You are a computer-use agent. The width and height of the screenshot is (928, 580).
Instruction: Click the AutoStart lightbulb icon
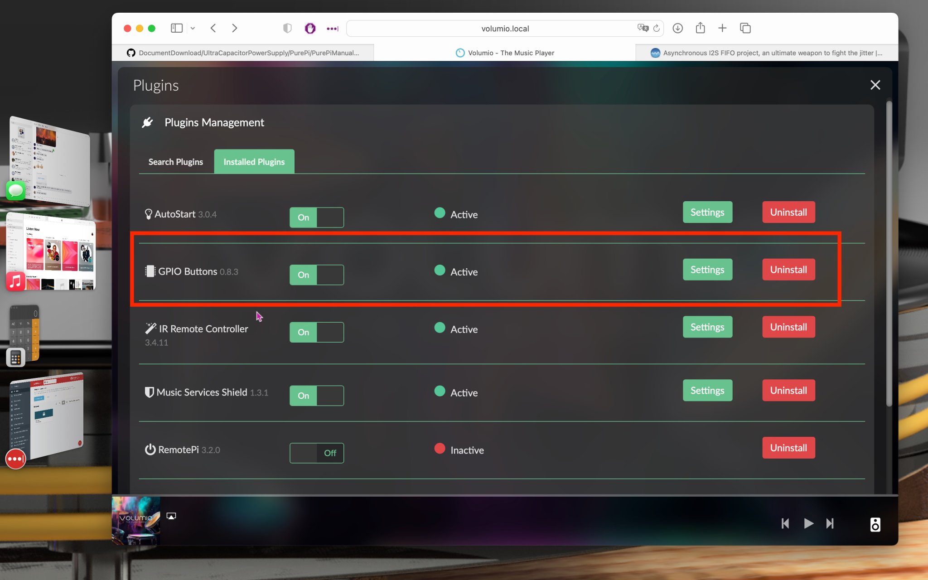[148, 214]
